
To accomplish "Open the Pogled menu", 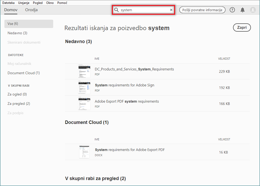I will pos(38,3).
